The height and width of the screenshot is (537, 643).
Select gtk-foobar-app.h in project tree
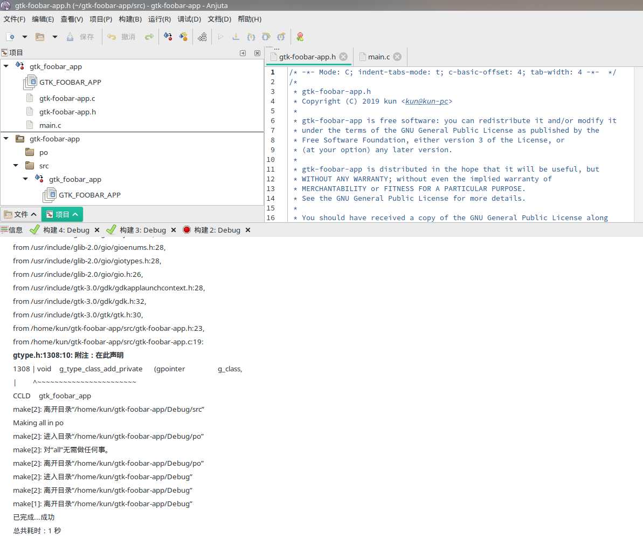pyautogui.click(x=68, y=112)
